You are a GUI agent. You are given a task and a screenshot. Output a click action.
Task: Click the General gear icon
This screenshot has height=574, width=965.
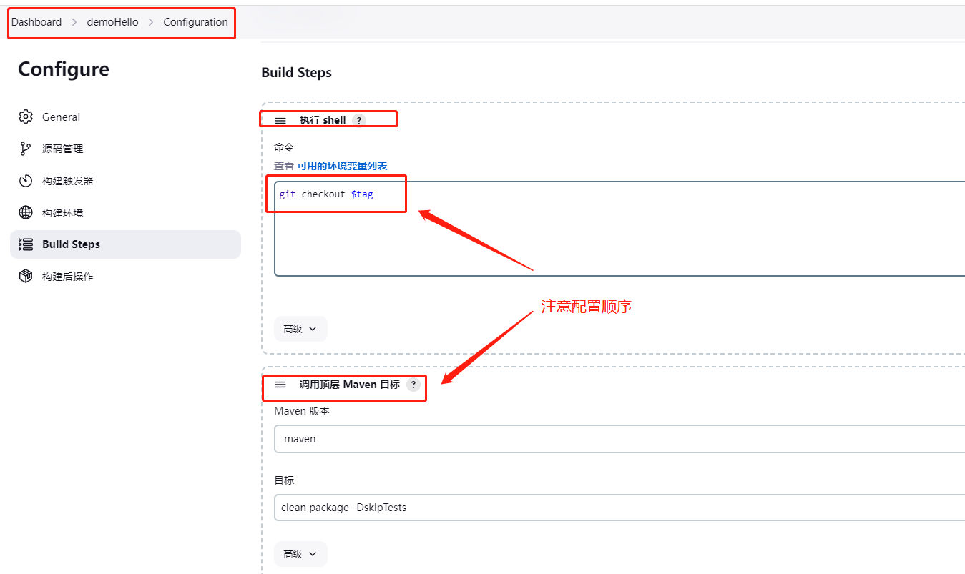click(x=26, y=117)
